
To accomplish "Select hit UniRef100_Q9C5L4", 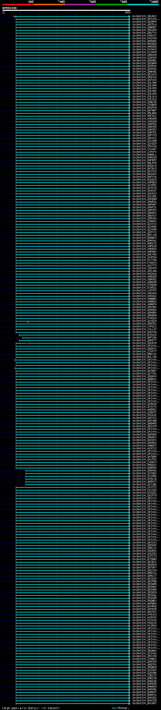I will (144, 24).
